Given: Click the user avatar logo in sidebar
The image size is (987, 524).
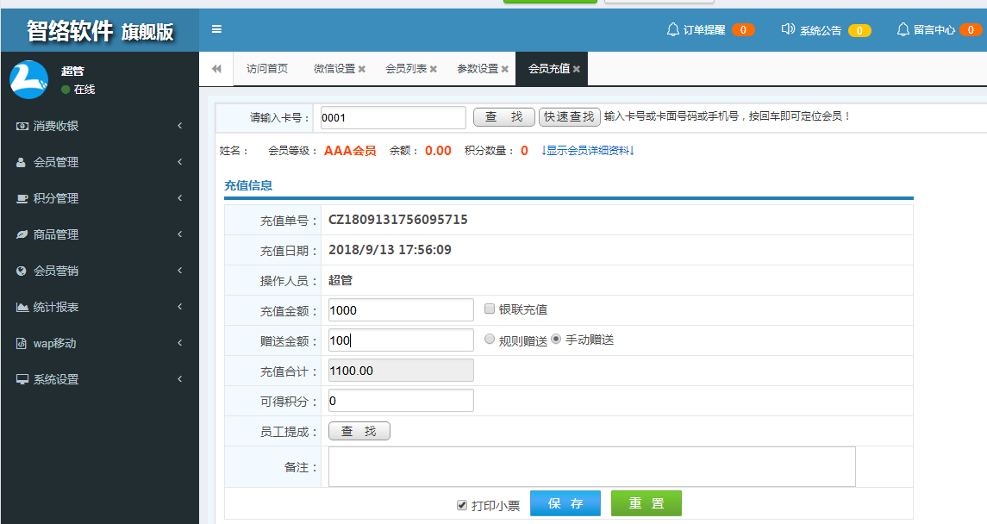Looking at the screenshot, I should pyautogui.click(x=28, y=79).
